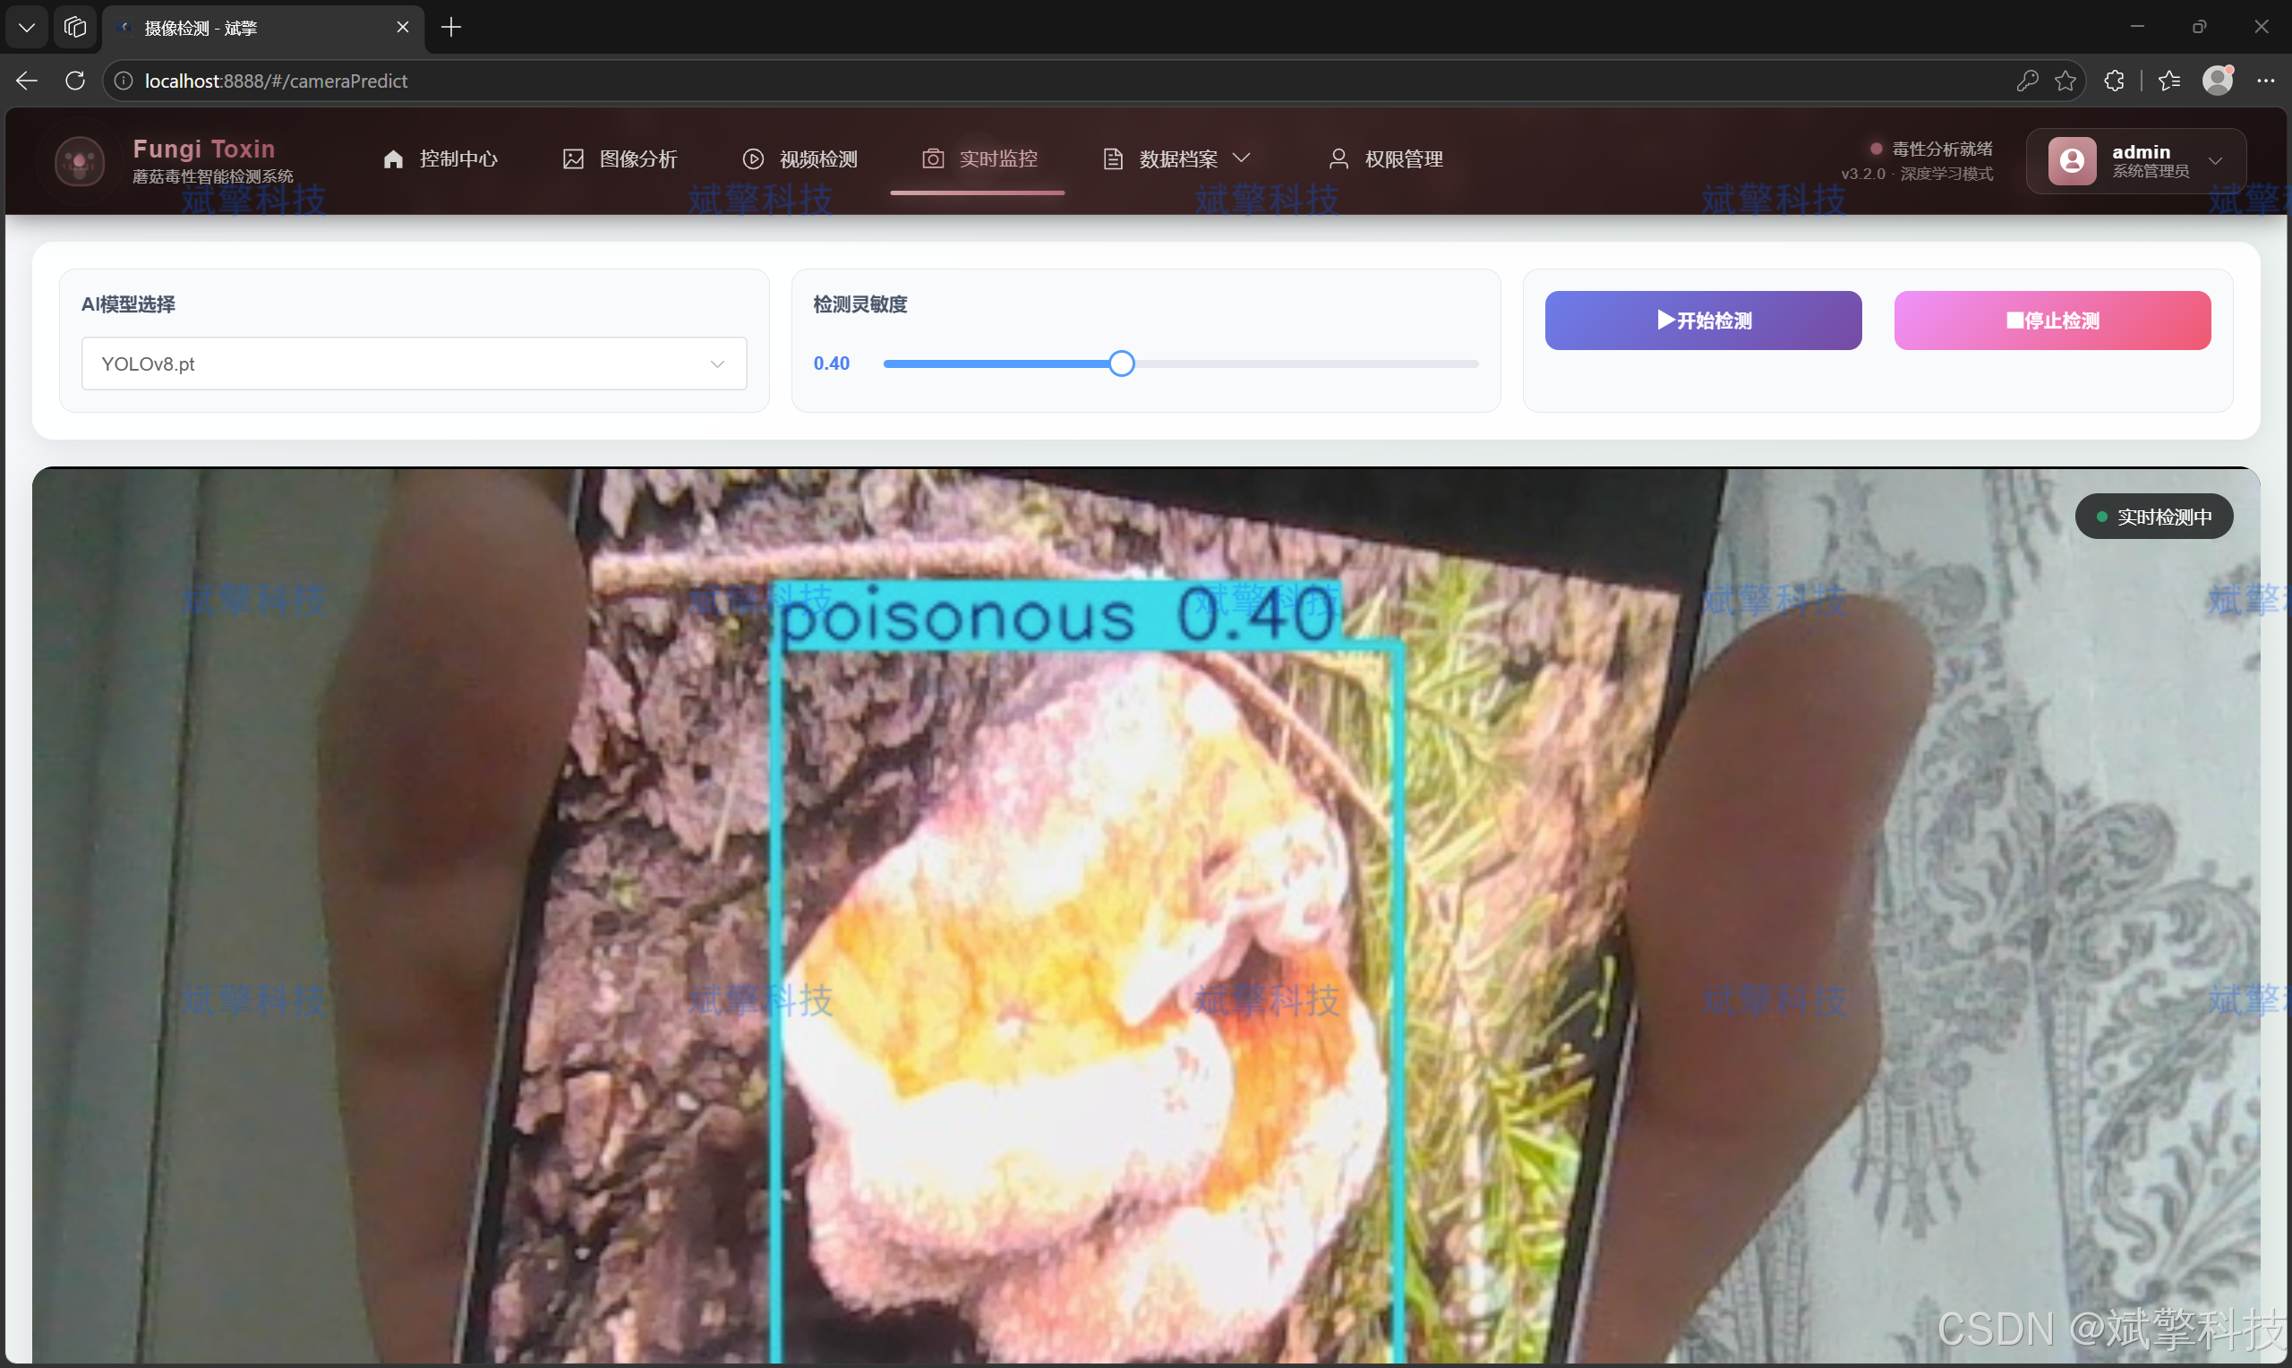Click the unfilled part of sensitivity slider
The height and width of the screenshot is (1368, 2292).
(1306, 364)
